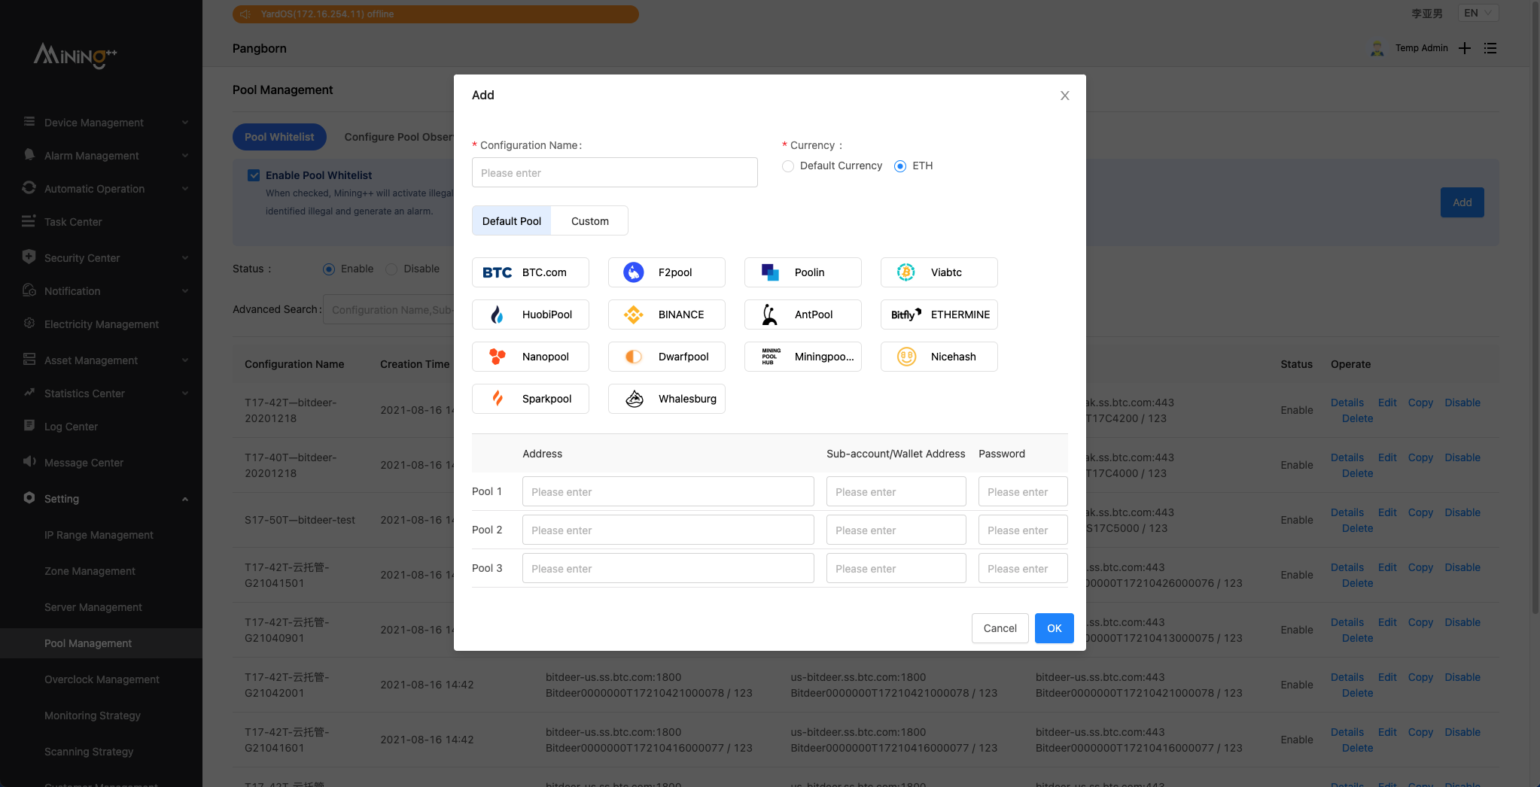Switch to the Custom tab
The image size is (1540, 787).
[x=590, y=221]
